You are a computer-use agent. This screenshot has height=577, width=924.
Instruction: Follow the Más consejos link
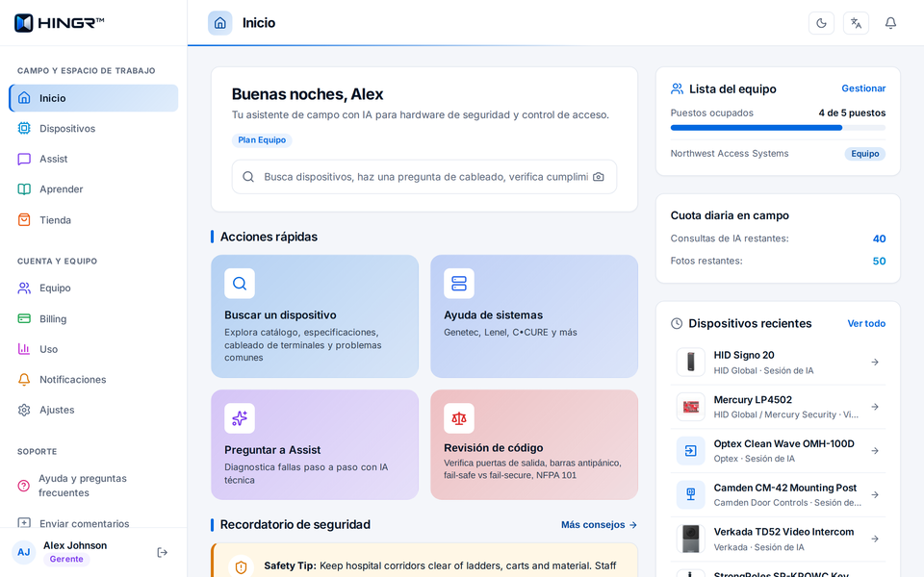(599, 525)
